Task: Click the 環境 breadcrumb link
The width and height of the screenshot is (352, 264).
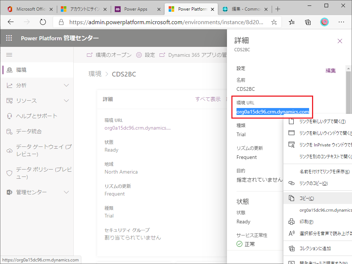Action: pyautogui.click(x=95, y=74)
